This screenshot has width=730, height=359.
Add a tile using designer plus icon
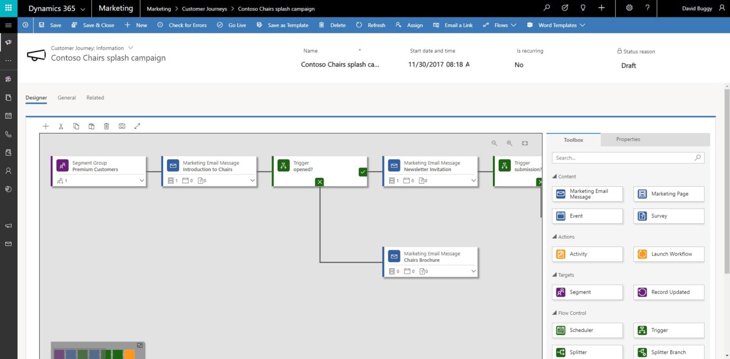(46, 126)
